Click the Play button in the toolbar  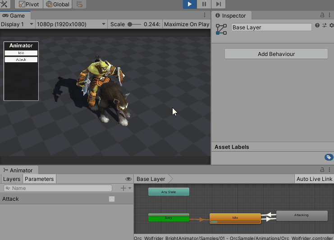click(190, 4)
